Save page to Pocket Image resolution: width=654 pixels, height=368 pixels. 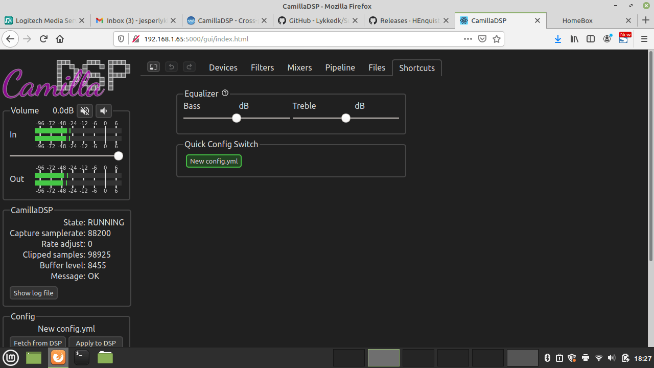pos(482,39)
